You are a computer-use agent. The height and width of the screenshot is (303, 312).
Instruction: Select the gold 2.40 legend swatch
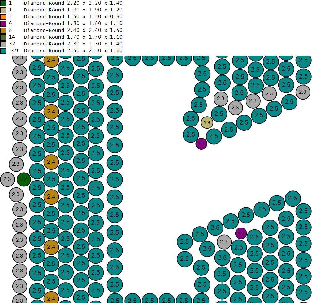point(3,30)
